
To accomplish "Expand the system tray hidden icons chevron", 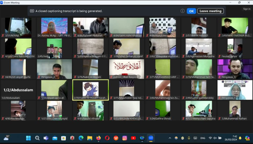I will click(x=170, y=138).
